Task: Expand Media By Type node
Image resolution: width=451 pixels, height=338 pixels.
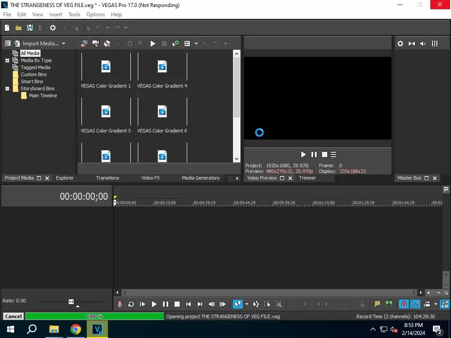Action: point(7,60)
